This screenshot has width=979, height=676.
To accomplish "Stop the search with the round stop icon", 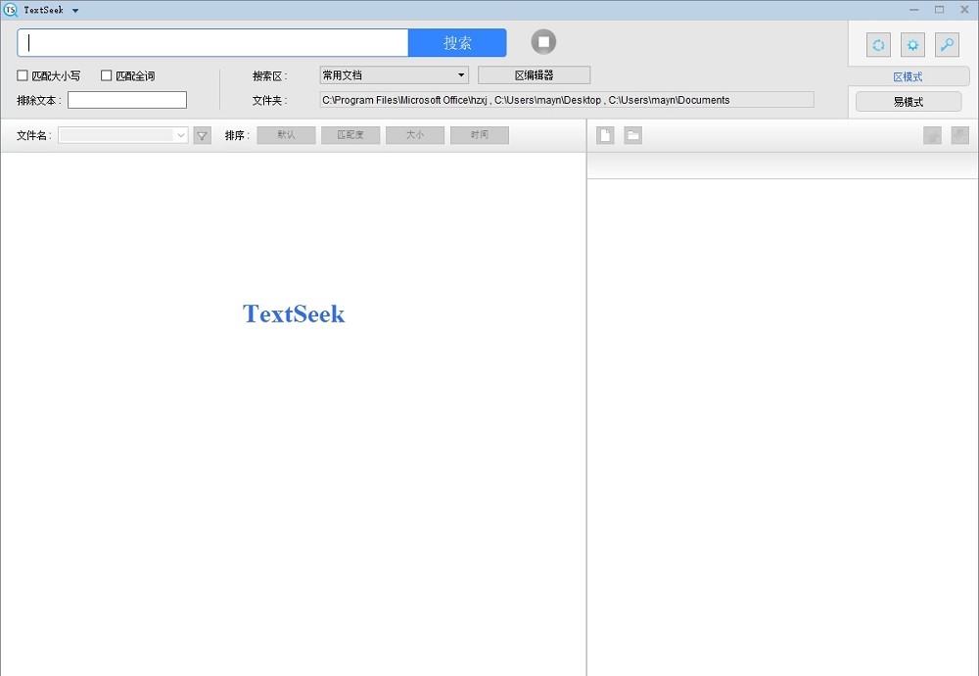I will point(543,42).
